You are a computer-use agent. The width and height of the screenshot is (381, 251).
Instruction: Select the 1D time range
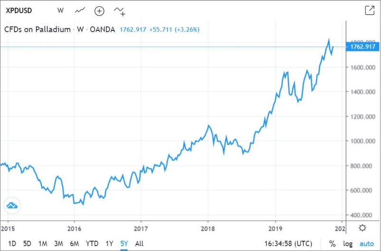tap(12, 243)
